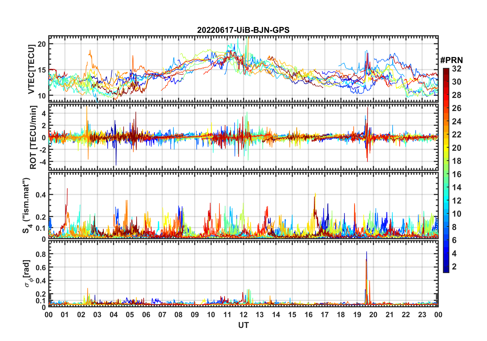Click the sigma phi [rad] axis label
This screenshot has width=487, height=341.
[27, 274]
